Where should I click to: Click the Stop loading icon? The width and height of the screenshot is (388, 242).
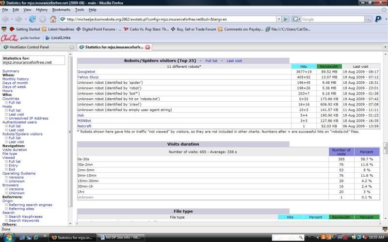pos(43,19)
